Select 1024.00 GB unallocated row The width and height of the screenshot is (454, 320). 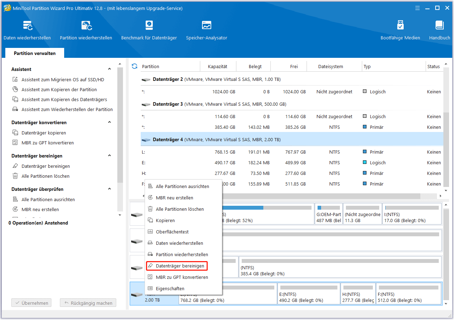292,92
